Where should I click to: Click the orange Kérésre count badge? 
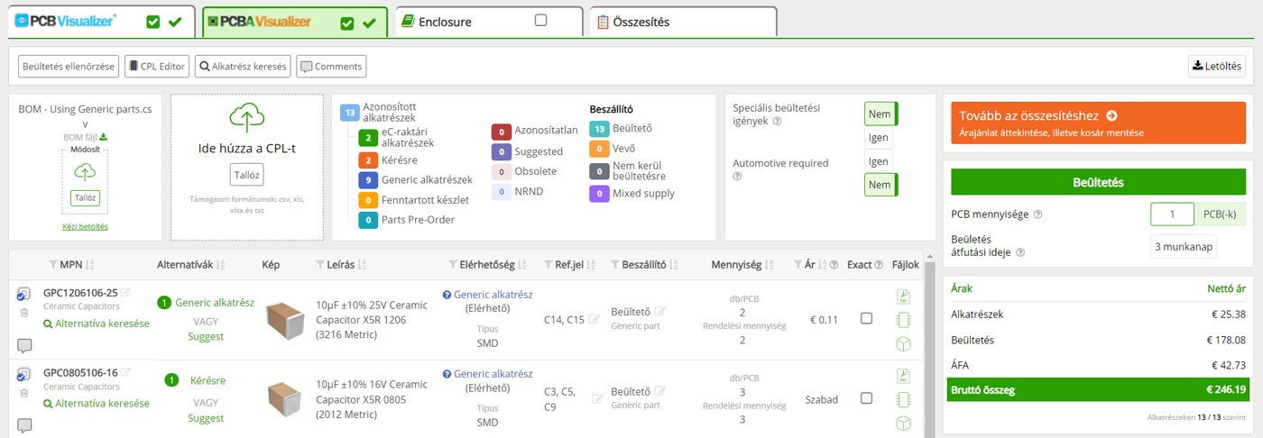[x=368, y=160]
